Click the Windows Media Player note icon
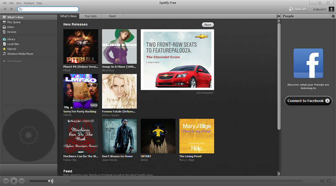This screenshot has width=336, height=186. (4, 54)
